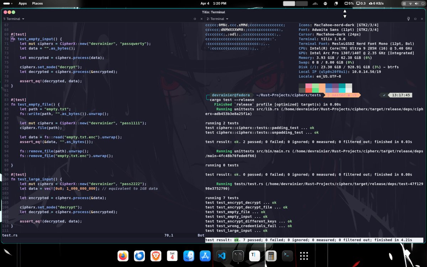The width and height of the screenshot is (427, 267).
Task: Click the up arrow above the pane divider
Action: pyautogui.click(x=344, y=11)
